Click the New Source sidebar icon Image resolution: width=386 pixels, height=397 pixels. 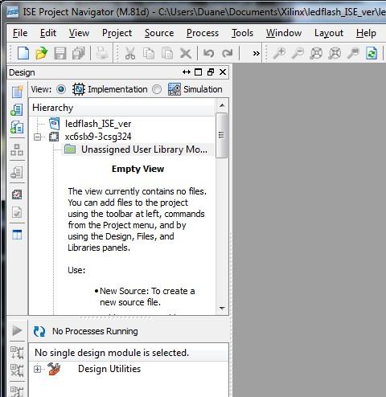[17, 92]
